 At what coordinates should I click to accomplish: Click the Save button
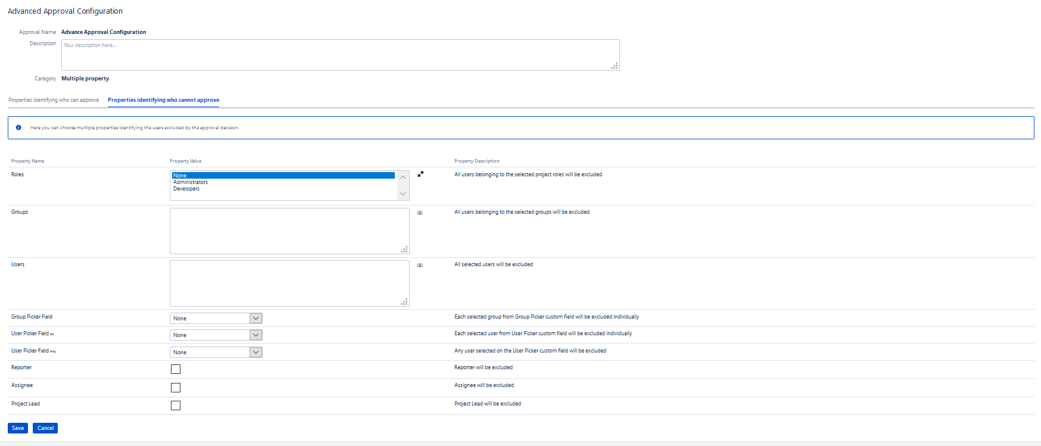(18, 428)
